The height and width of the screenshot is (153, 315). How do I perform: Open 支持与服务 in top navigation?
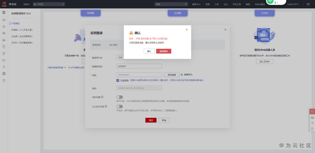click(260, 4)
